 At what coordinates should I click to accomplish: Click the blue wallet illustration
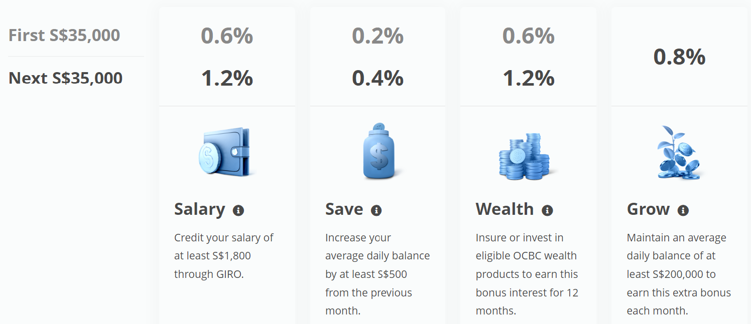(225, 152)
